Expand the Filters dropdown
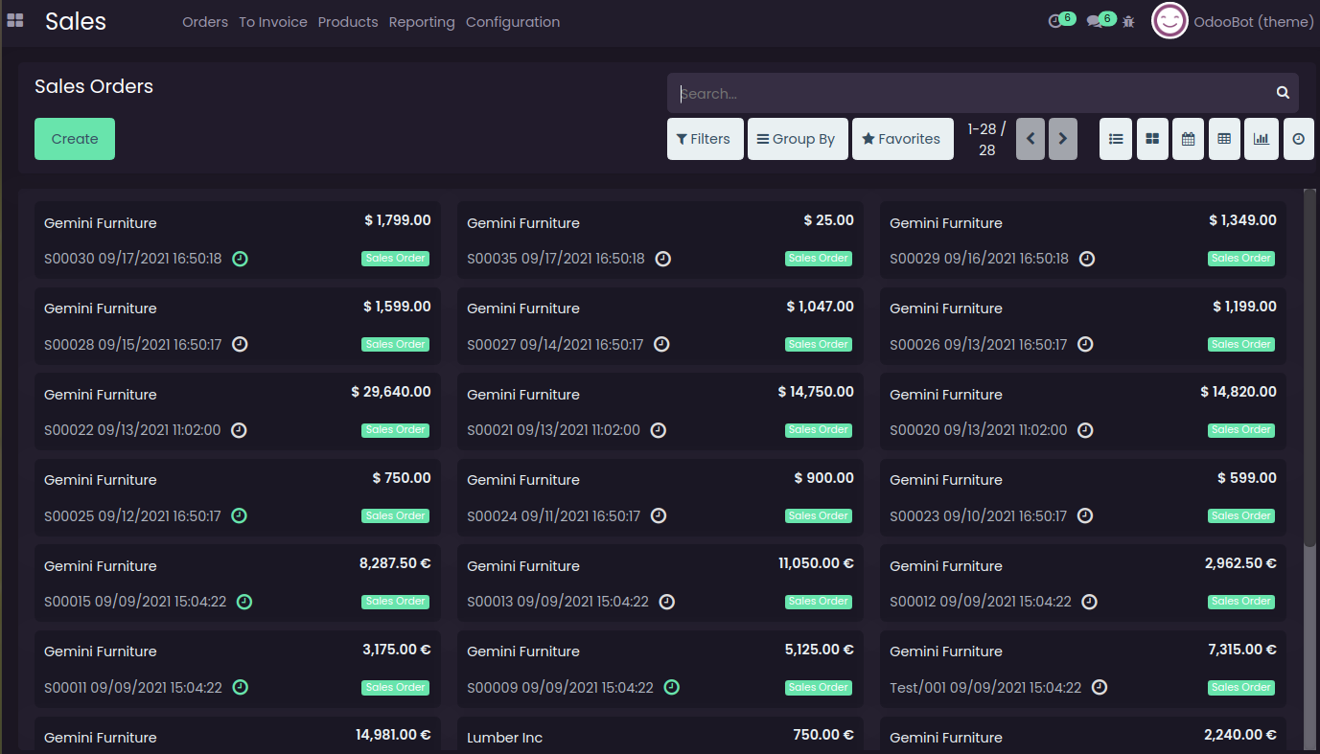Image resolution: width=1320 pixels, height=754 pixels. pyautogui.click(x=705, y=139)
